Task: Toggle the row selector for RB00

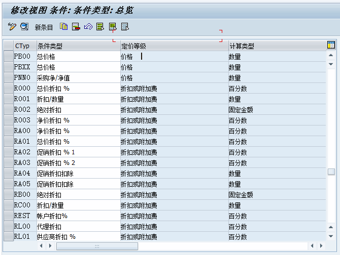Action: coord(9,194)
